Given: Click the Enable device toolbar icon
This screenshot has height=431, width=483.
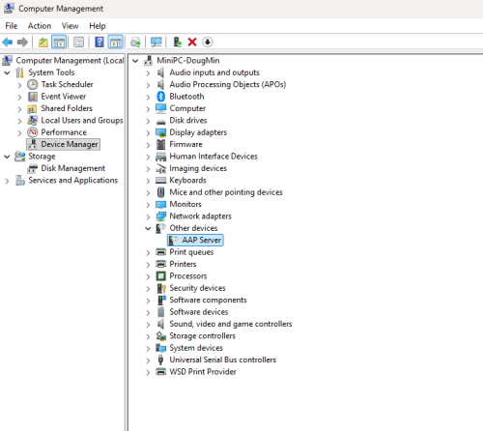Looking at the screenshot, I should (x=178, y=43).
